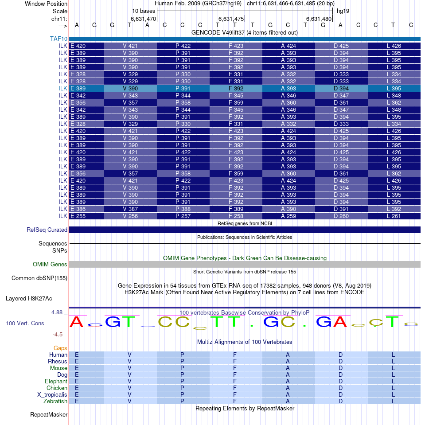Click the Human species label

(x=58, y=355)
